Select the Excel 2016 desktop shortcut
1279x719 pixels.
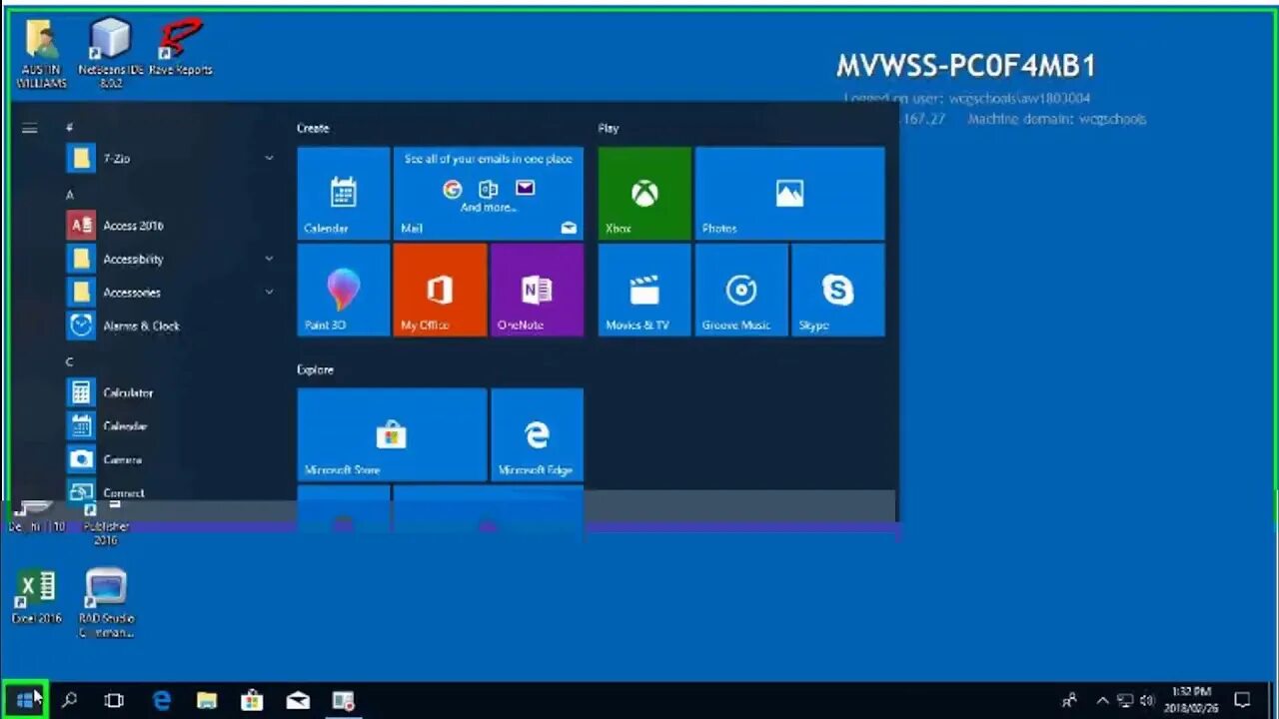37,597
